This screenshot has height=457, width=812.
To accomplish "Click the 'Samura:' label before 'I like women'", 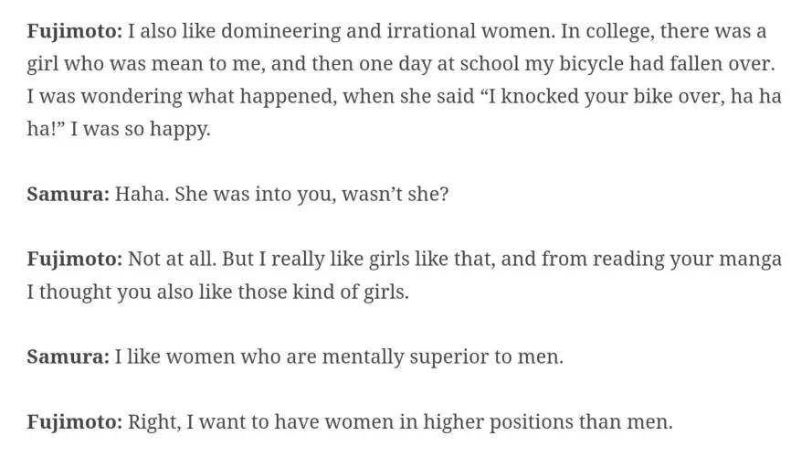I will 68,356.
